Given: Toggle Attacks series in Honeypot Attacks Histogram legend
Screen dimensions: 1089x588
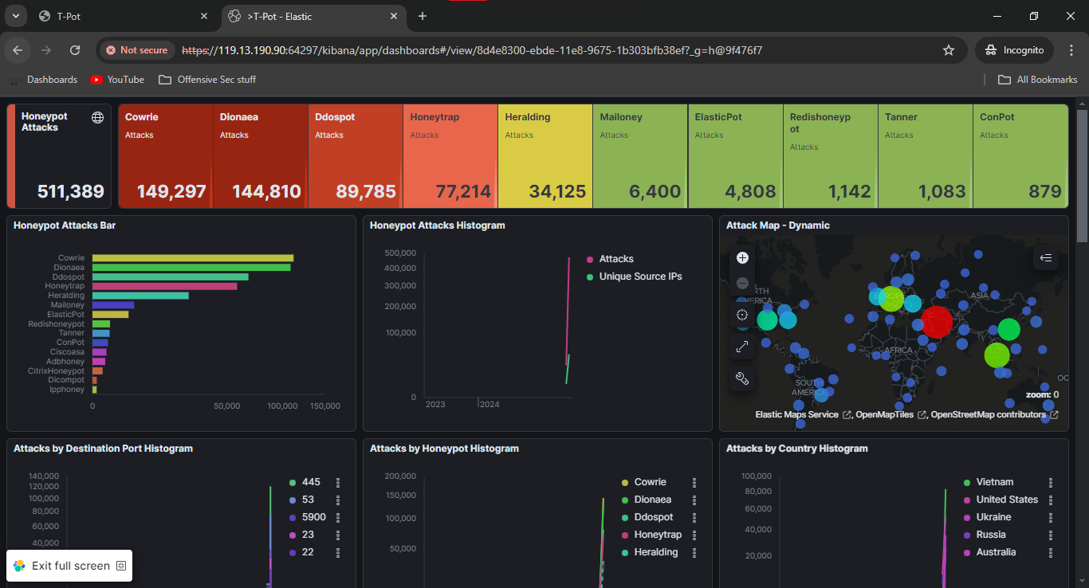Looking at the screenshot, I should point(615,259).
